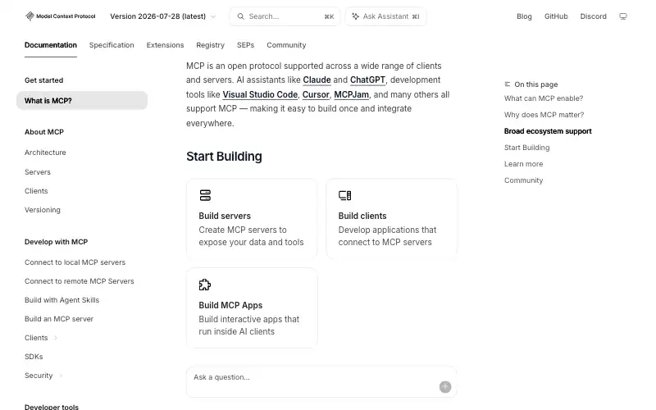Open the Visual Studio Code link

[x=260, y=94]
